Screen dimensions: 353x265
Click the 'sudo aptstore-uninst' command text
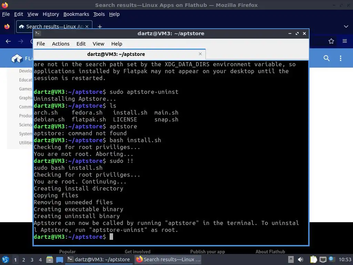coord(144,92)
